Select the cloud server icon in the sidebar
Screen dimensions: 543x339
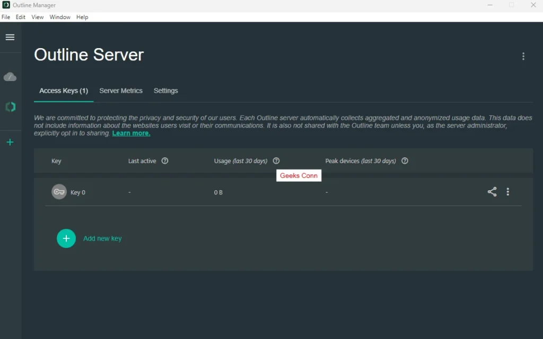tap(10, 77)
